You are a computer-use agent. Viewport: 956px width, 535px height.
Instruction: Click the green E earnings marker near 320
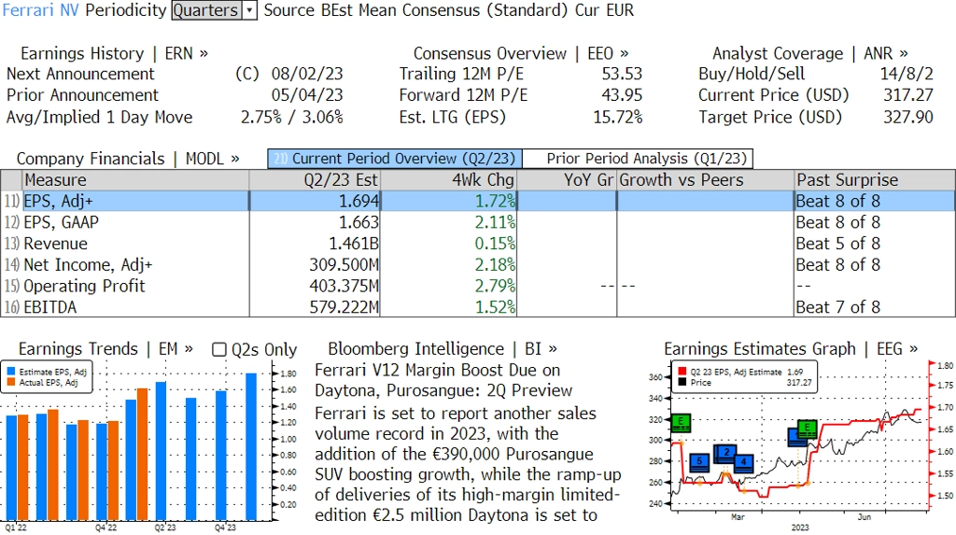point(681,422)
